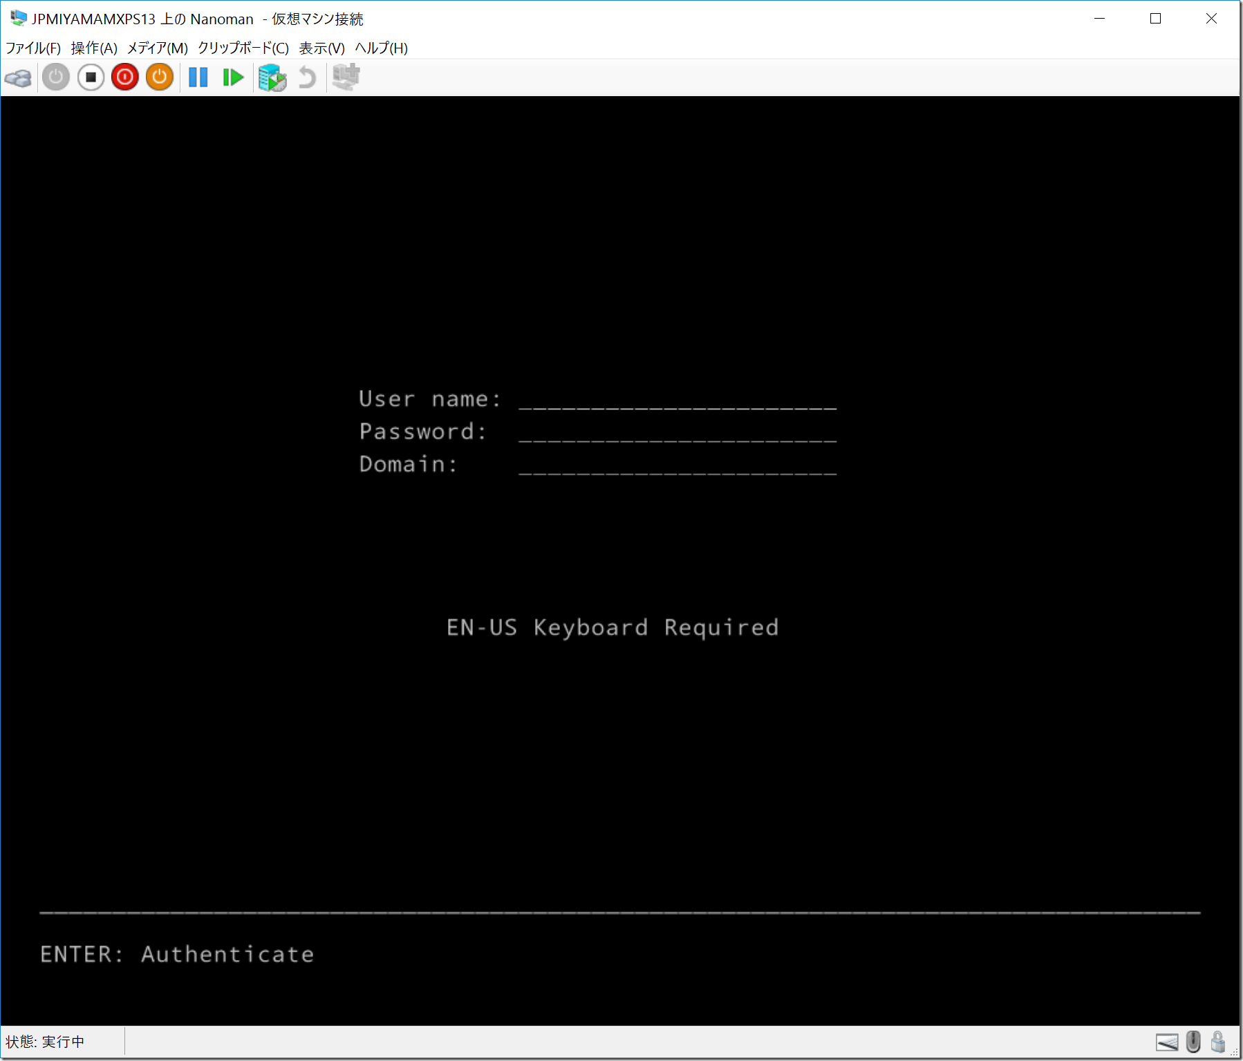Screen dimensions: 1243x1061
Task: Click the keyboard status bar icon
Action: tap(1167, 1042)
